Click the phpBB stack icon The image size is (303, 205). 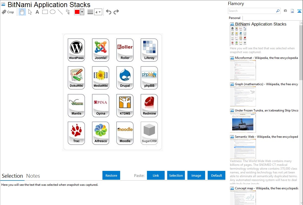click(149, 78)
